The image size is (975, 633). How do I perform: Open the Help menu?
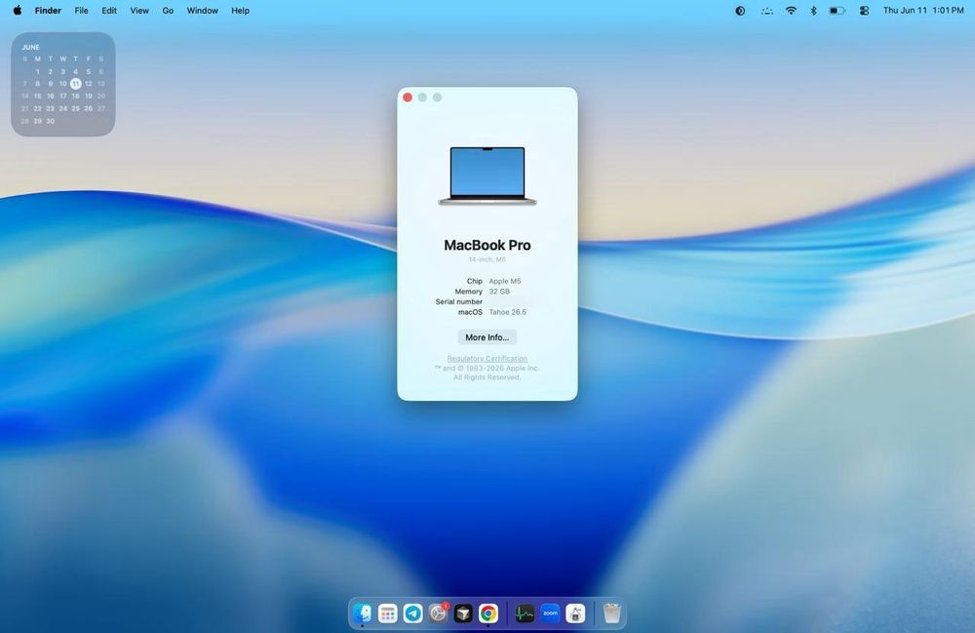click(240, 11)
